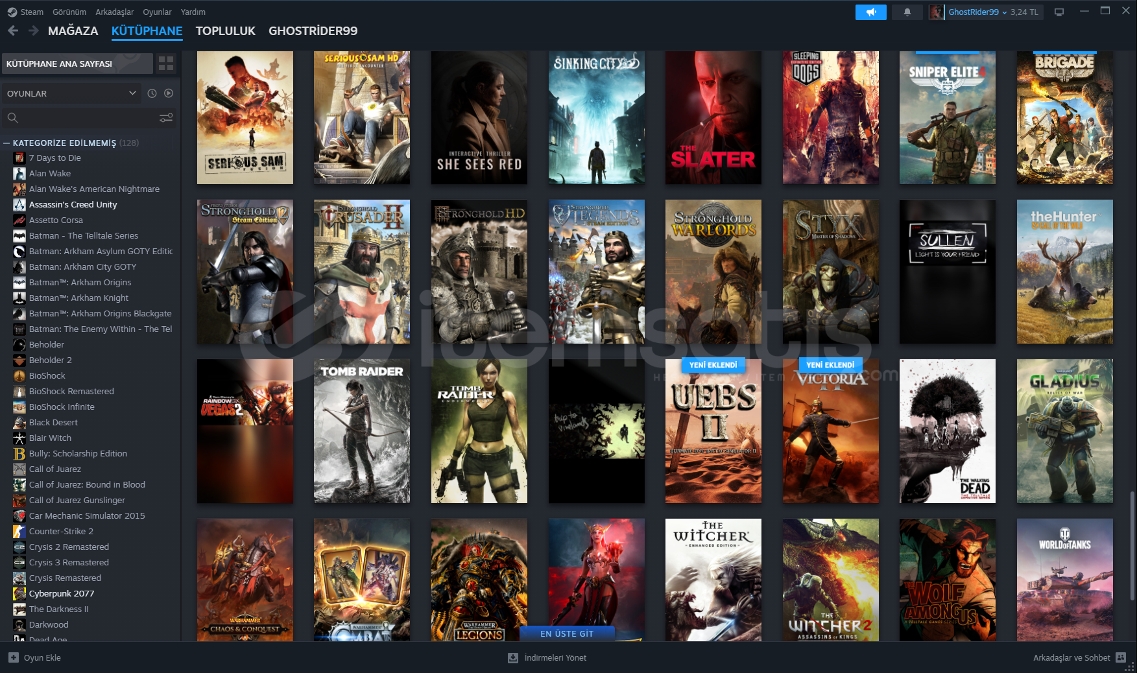Screen dimensions: 1137x673
Task: Click the library search input field
Action: [88, 117]
